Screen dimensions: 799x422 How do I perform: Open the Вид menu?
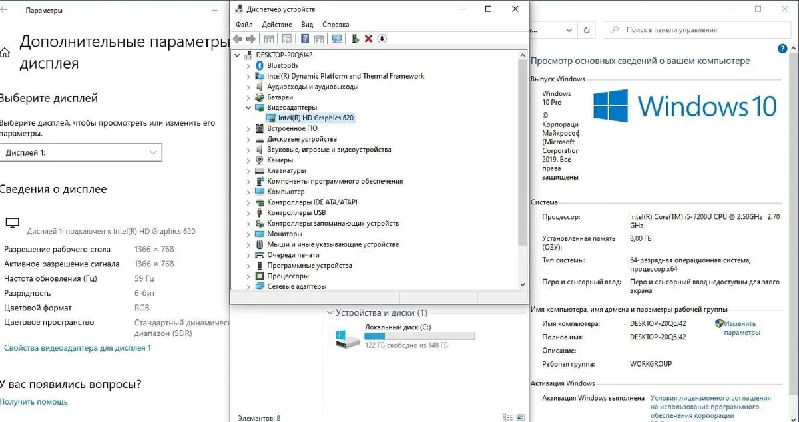coord(307,25)
